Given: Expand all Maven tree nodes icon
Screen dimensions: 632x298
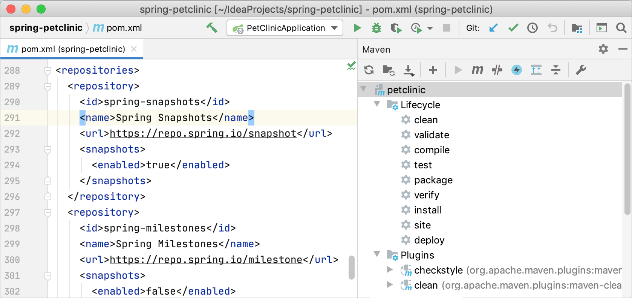Looking at the screenshot, I should pyautogui.click(x=536, y=70).
